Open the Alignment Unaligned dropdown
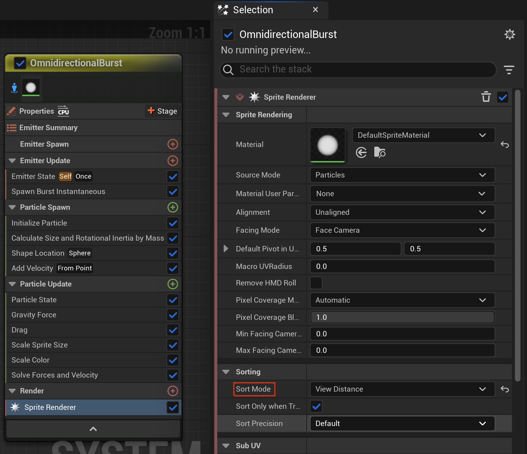The width and height of the screenshot is (527, 454). (x=402, y=212)
